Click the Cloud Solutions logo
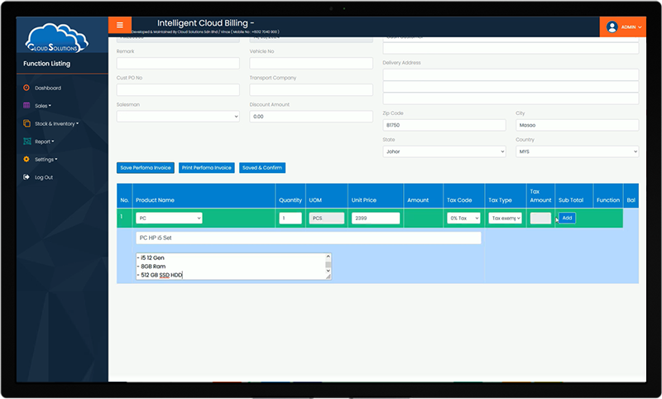 [56, 38]
